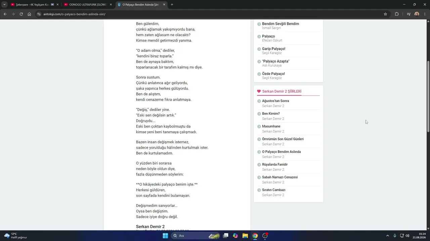Reload the current page
Viewport: 430px width, 241px height.
click(21, 14)
